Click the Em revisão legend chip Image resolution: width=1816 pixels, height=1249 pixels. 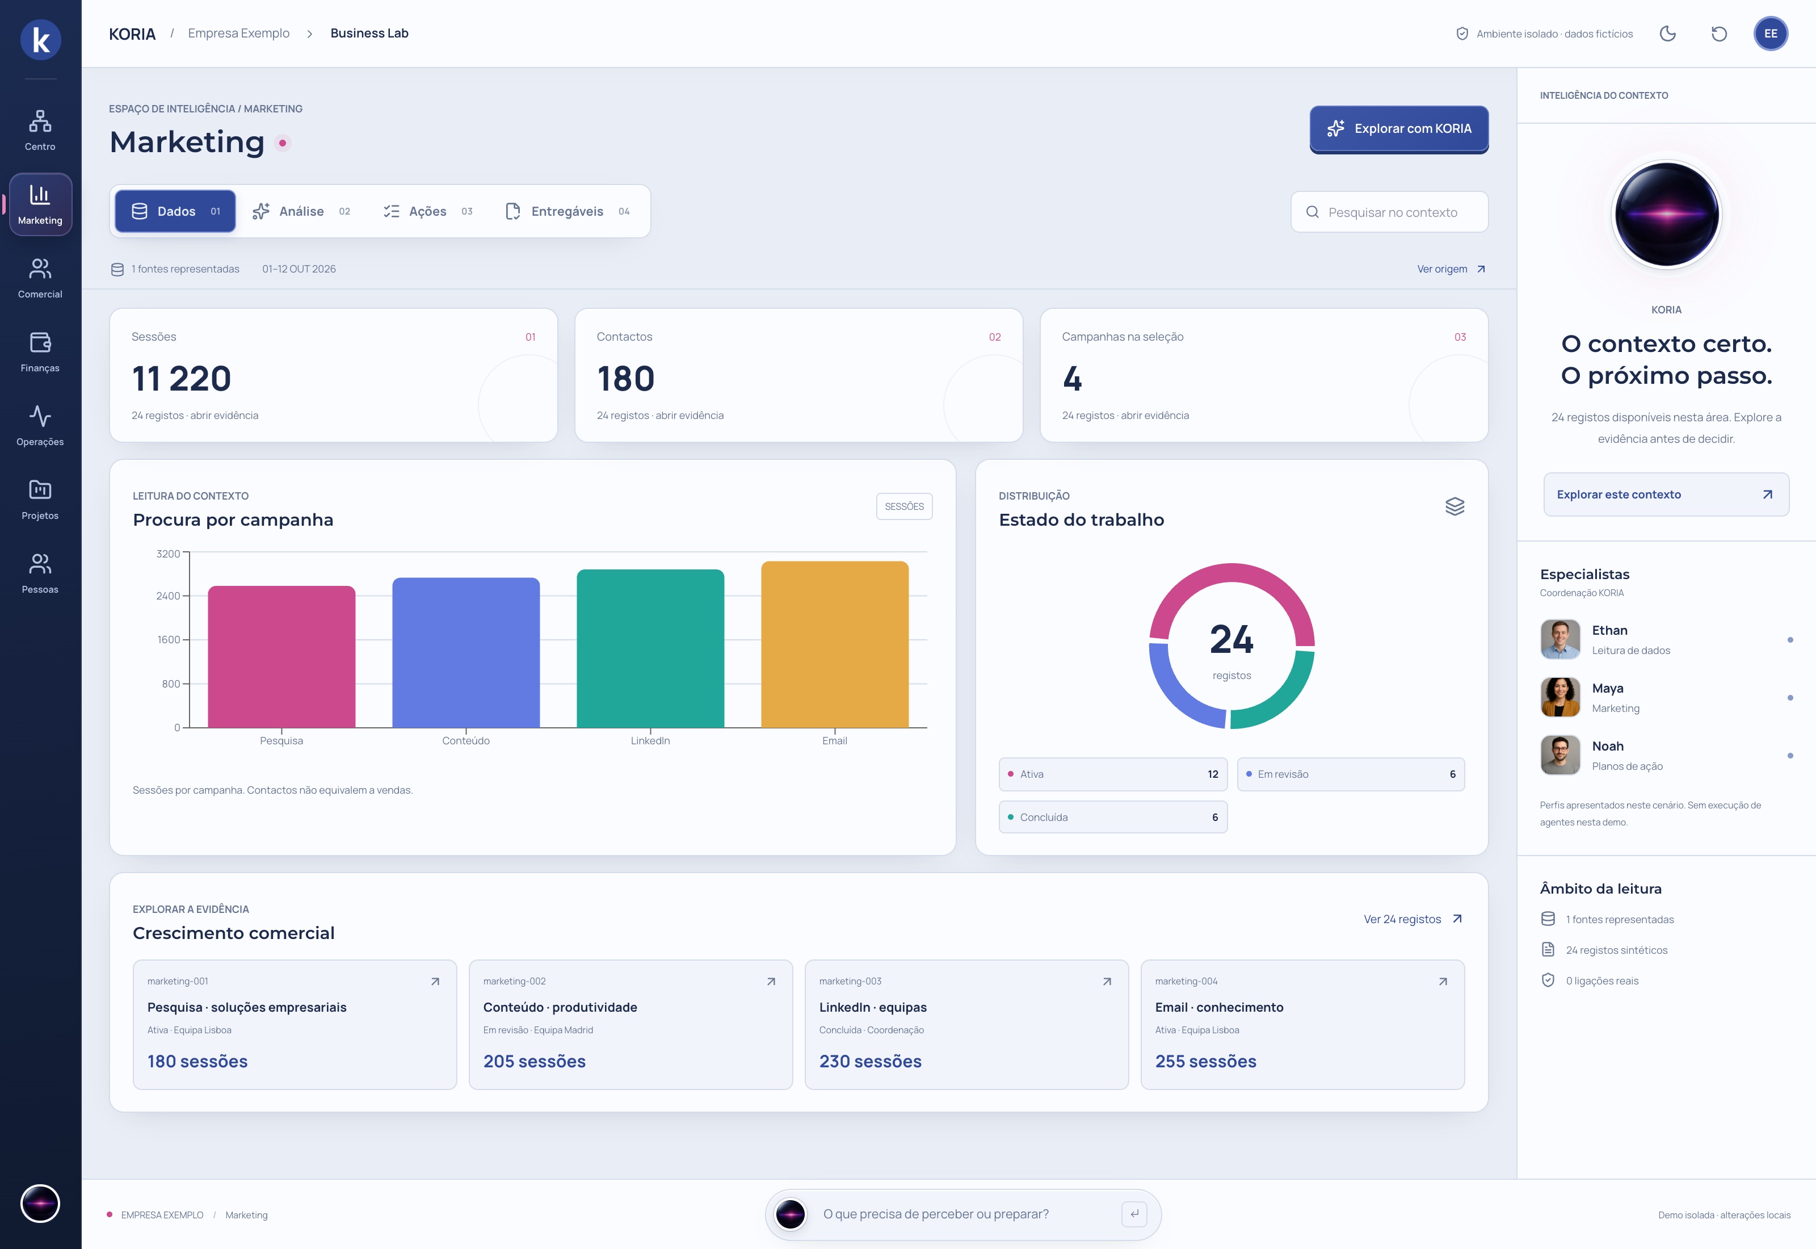1351,774
